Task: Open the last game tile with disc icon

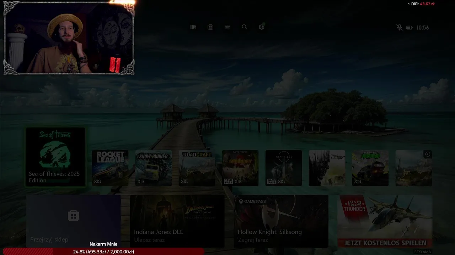Action: (x=414, y=168)
